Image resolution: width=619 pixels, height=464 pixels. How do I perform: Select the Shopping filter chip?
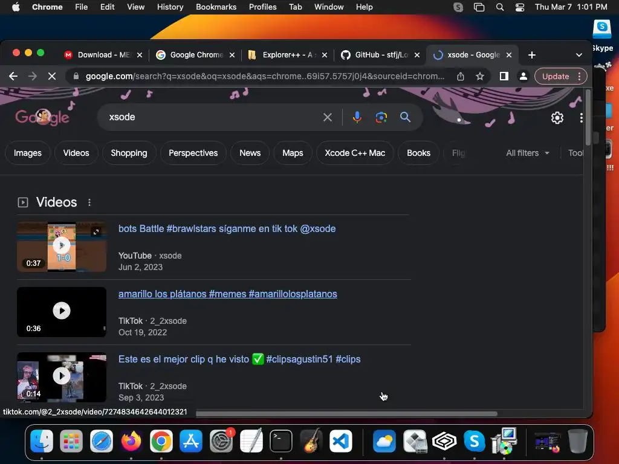(129, 153)
